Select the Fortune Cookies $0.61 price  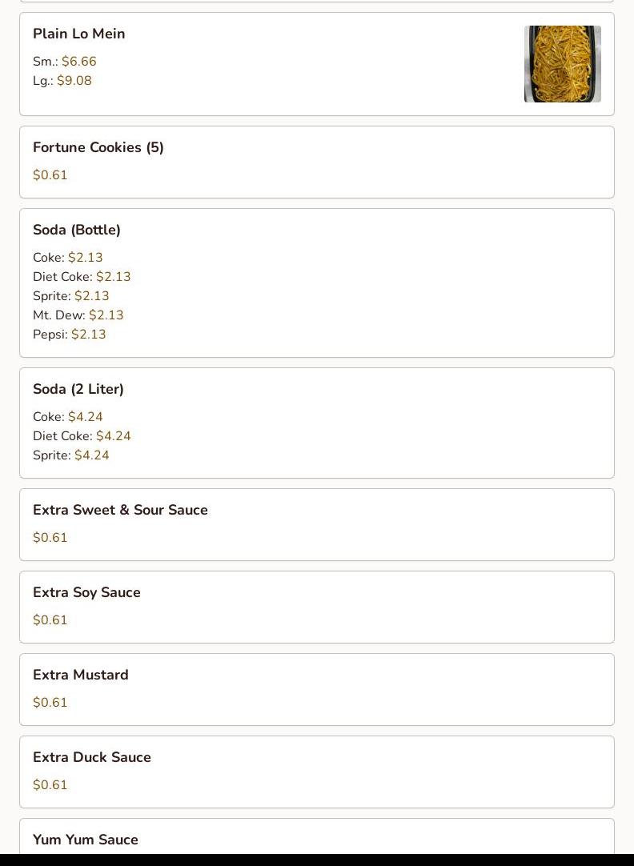[50, 175]
